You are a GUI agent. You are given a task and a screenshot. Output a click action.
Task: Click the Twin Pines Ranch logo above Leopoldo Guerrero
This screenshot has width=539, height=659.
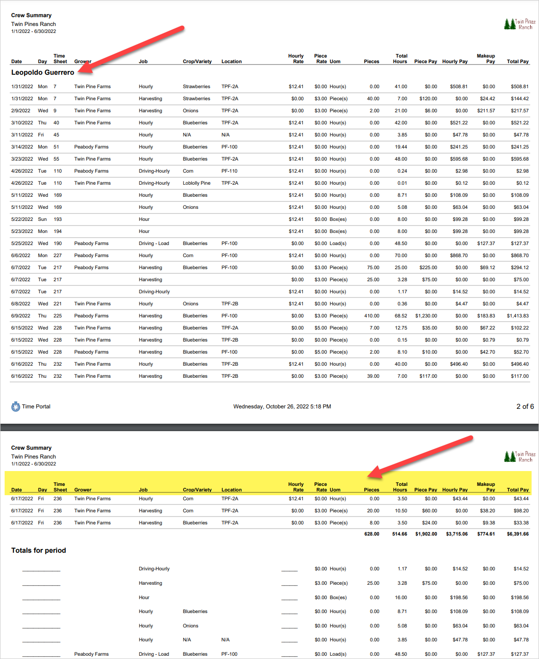pos(520,24)
